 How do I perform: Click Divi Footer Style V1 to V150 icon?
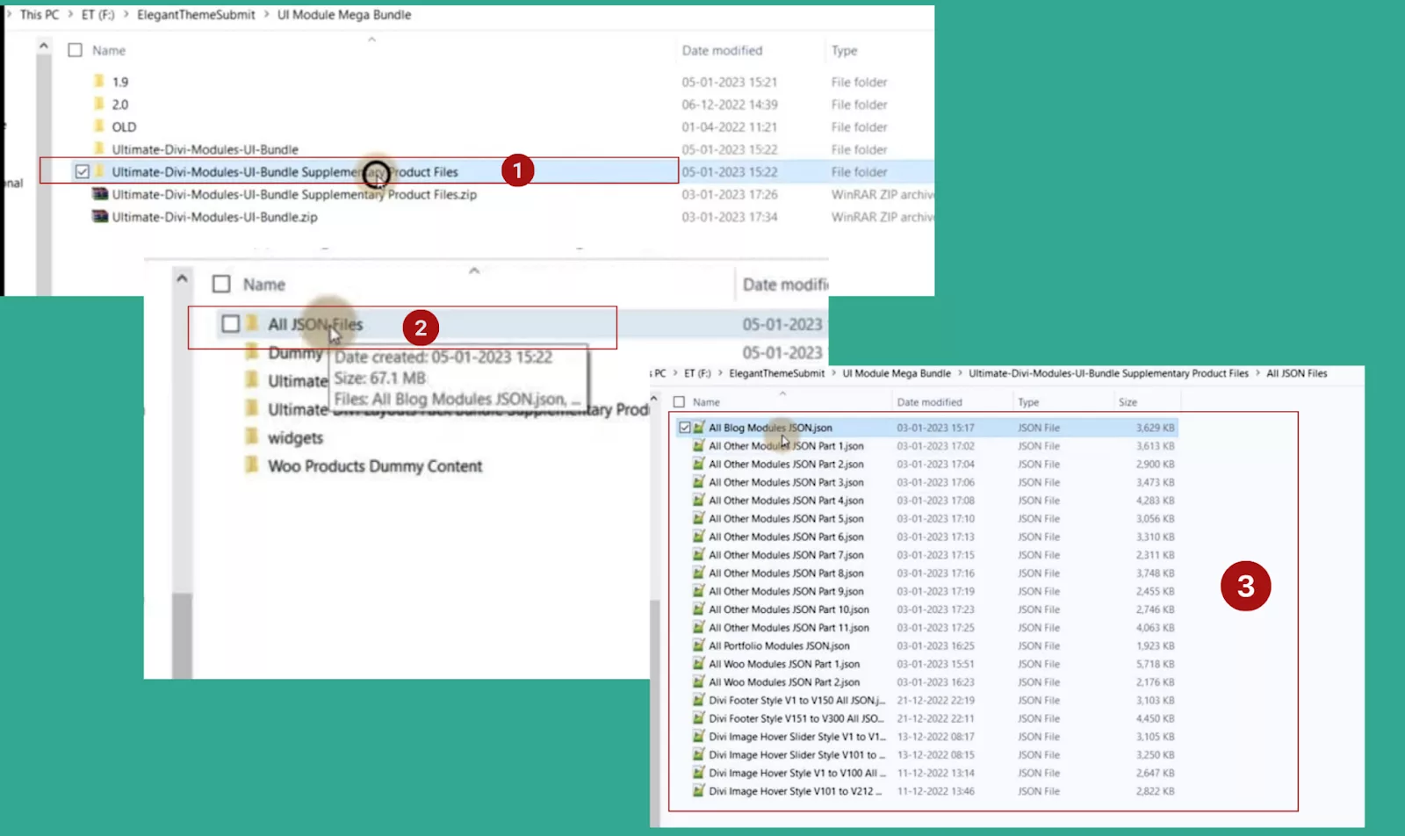pos(699,700)
